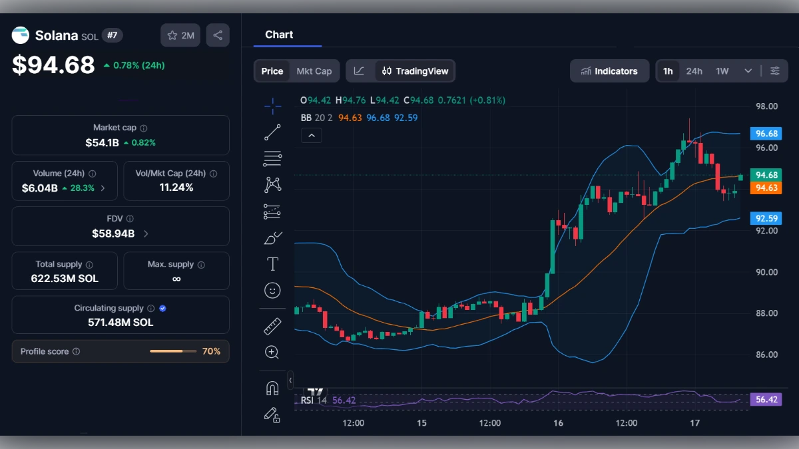Switch the chart to Mkt Cap view
799x449 pixels.
pos(315,71)
